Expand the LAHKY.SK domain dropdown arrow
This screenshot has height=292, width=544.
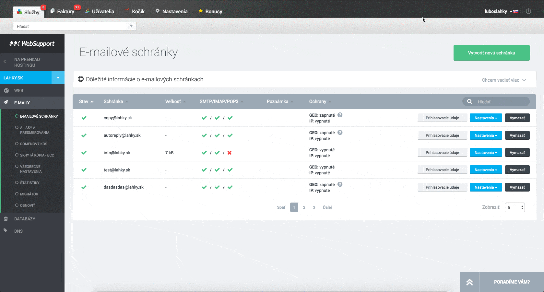point(58,78)
